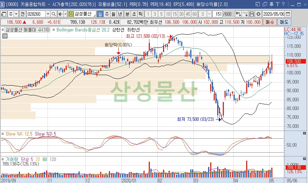Click the pin window icon in title bar
This screenshot has height=183, width=308.
pos(271,4)
